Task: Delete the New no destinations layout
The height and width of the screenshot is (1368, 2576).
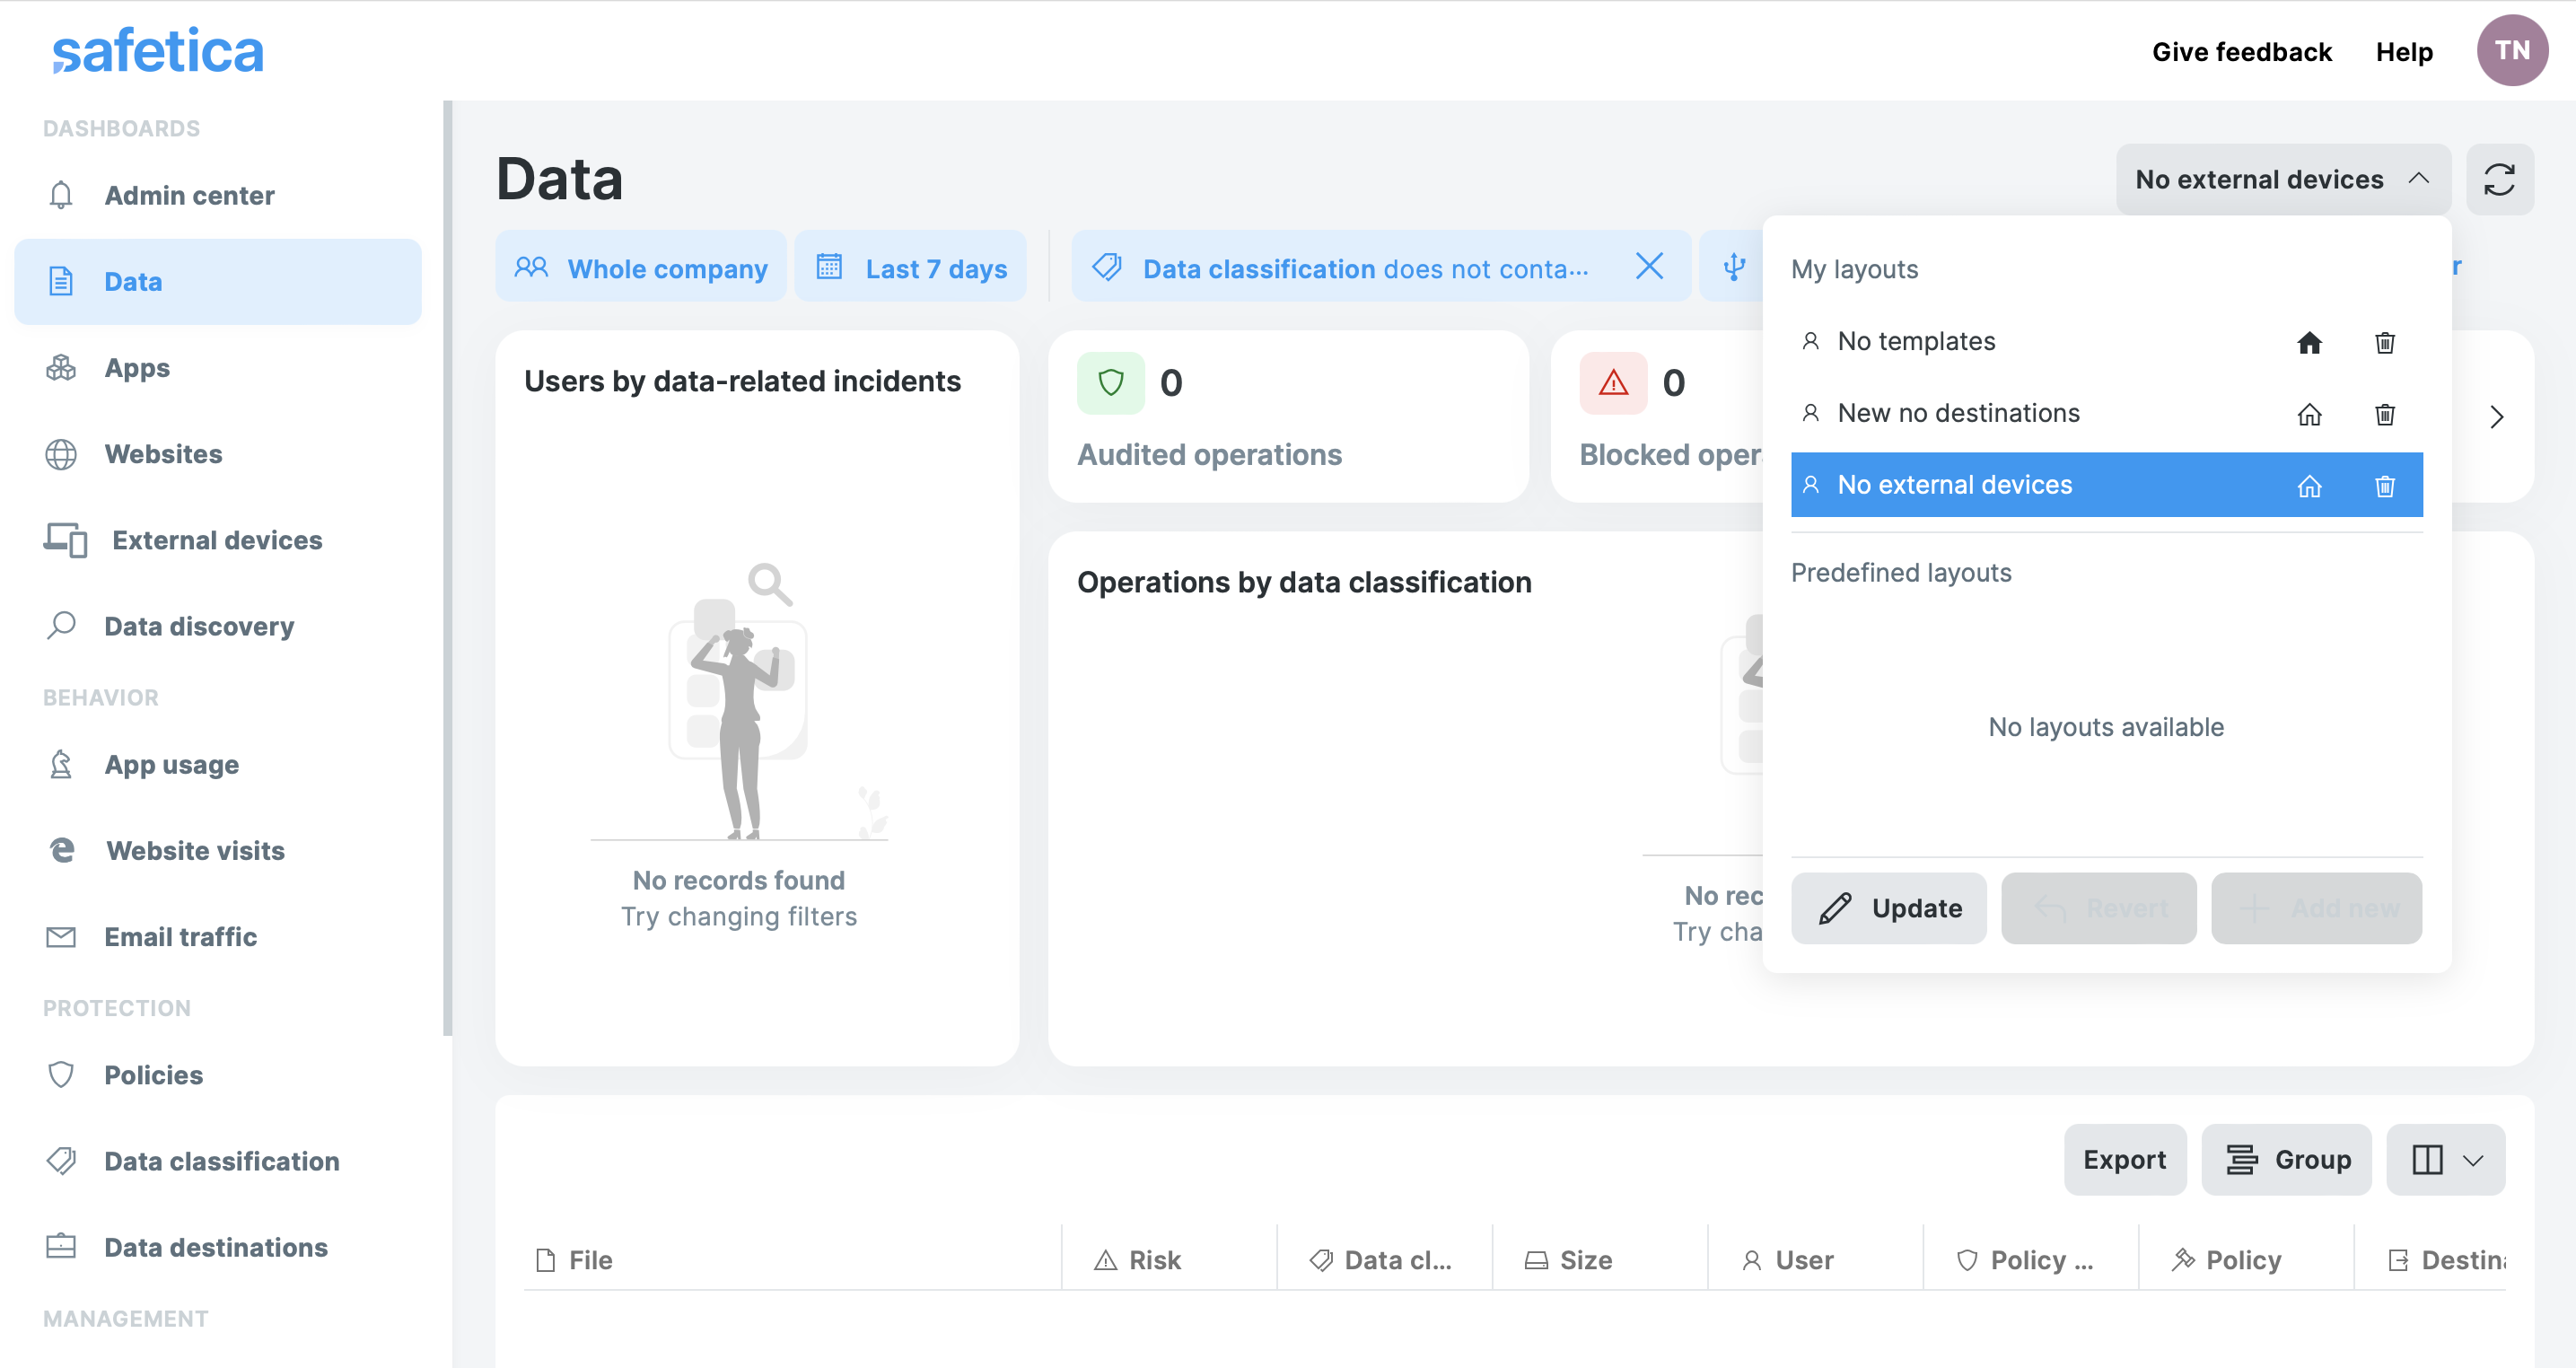Action: click(2384, 414)
